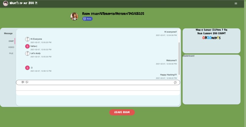
Task: Click the phone call bubble icon in message box
Action: (27, 82)
